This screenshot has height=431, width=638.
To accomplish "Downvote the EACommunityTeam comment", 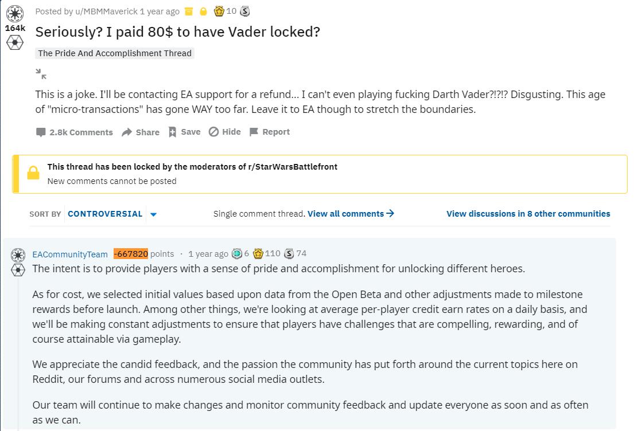I will (x=18, y=269).
